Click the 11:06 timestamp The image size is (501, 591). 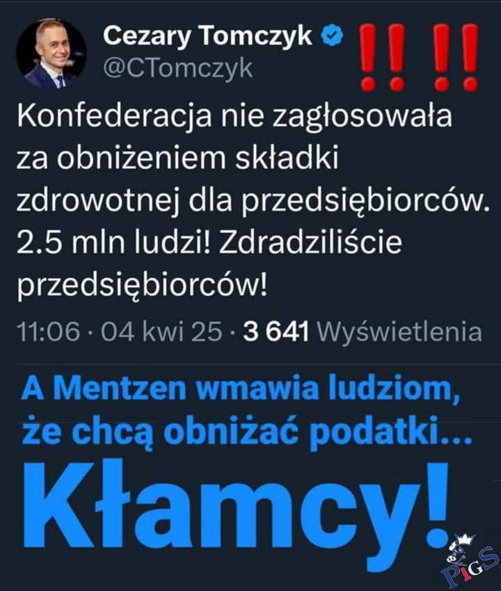click(x=48, y=332)
